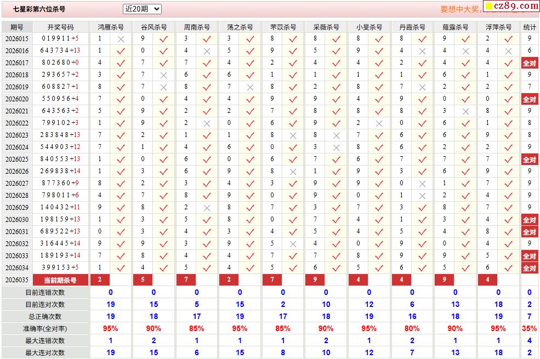
Task: Click the gray X for 芣苡杀号 in row 2026032
Action: [x=293, y=244]
